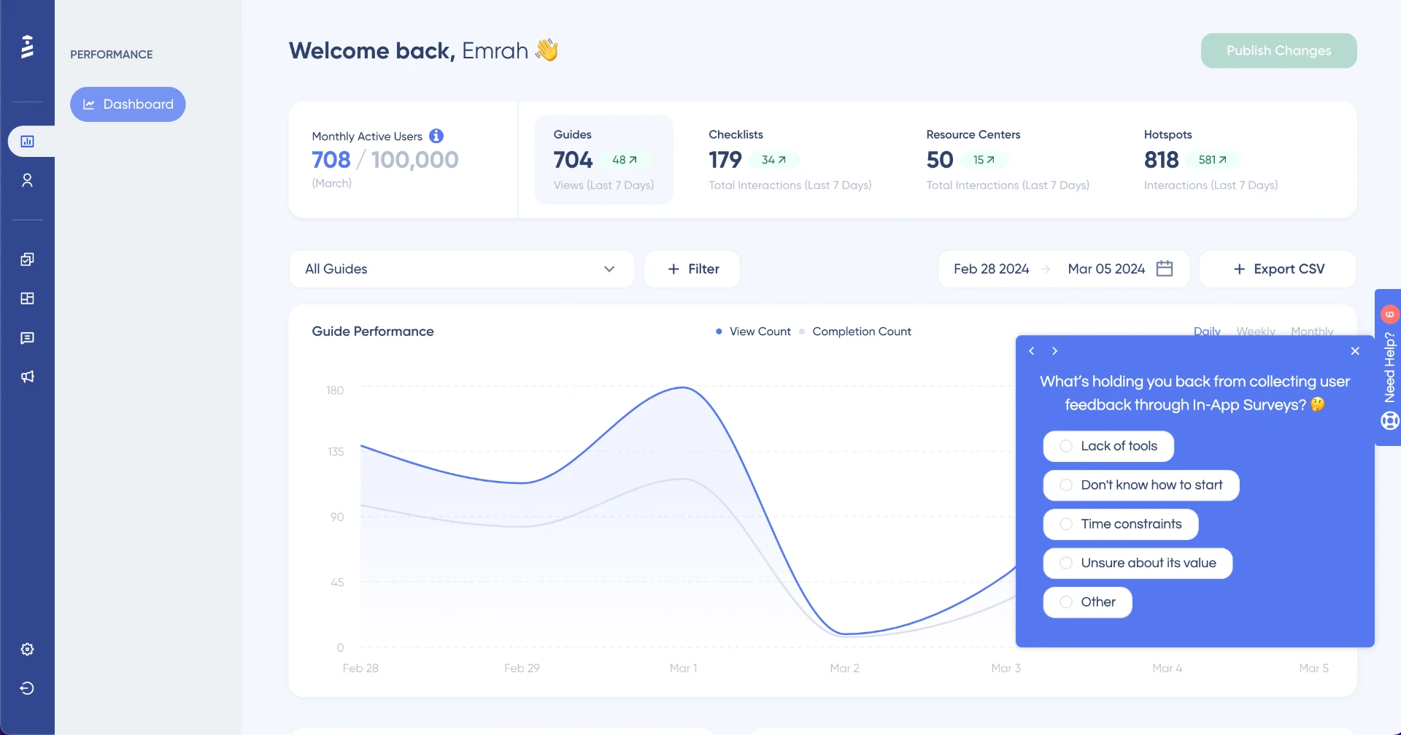Click the Publish Changes button
Viewport: 1401px width, 735px height.
coord(1278,50)
